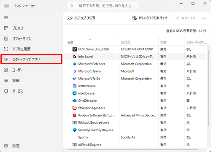The width and height of the screenshot is (211, 152).
Task: Open the ユーザー page
Action: pyautogui.click(x=31, y=70)
